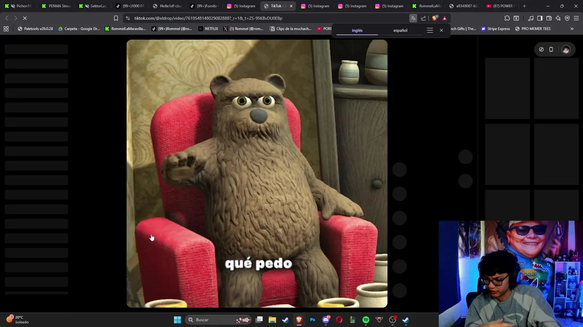Toggle the page translate icon in address bar
This screenshot has width=583, height=327.
[413, 18]
